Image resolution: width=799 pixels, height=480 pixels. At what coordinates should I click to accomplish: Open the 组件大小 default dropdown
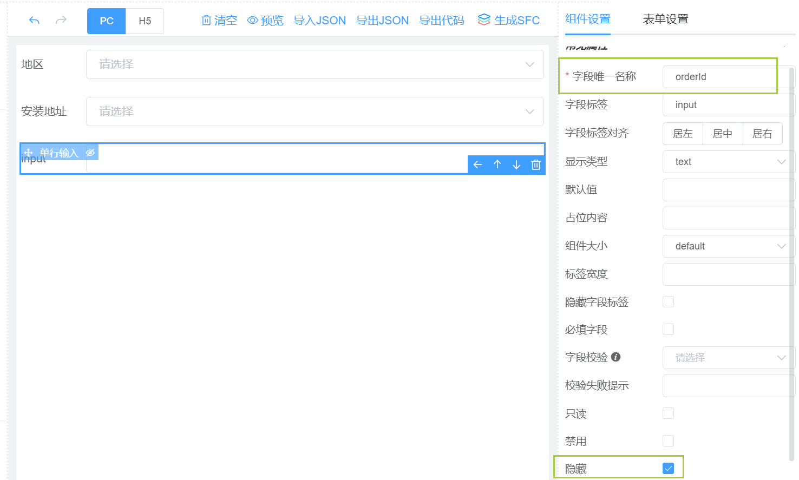(x=729, y=246)
